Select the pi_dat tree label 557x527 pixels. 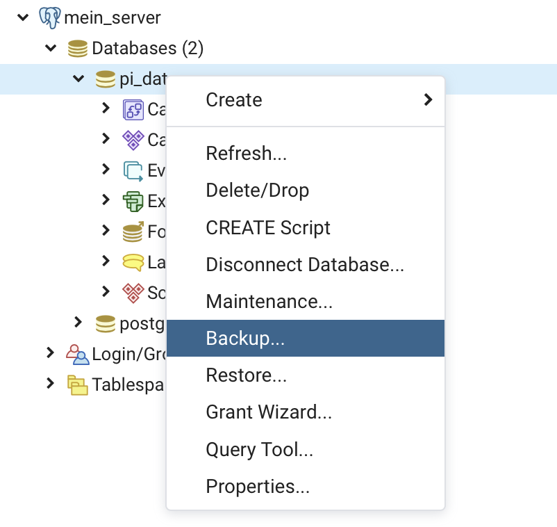tap(143, 79)
